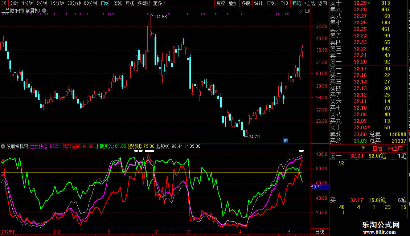Click the 主力持仓: 95.54 indicator label
Viewport: 410px width, 236px height.
pos(45,146)
